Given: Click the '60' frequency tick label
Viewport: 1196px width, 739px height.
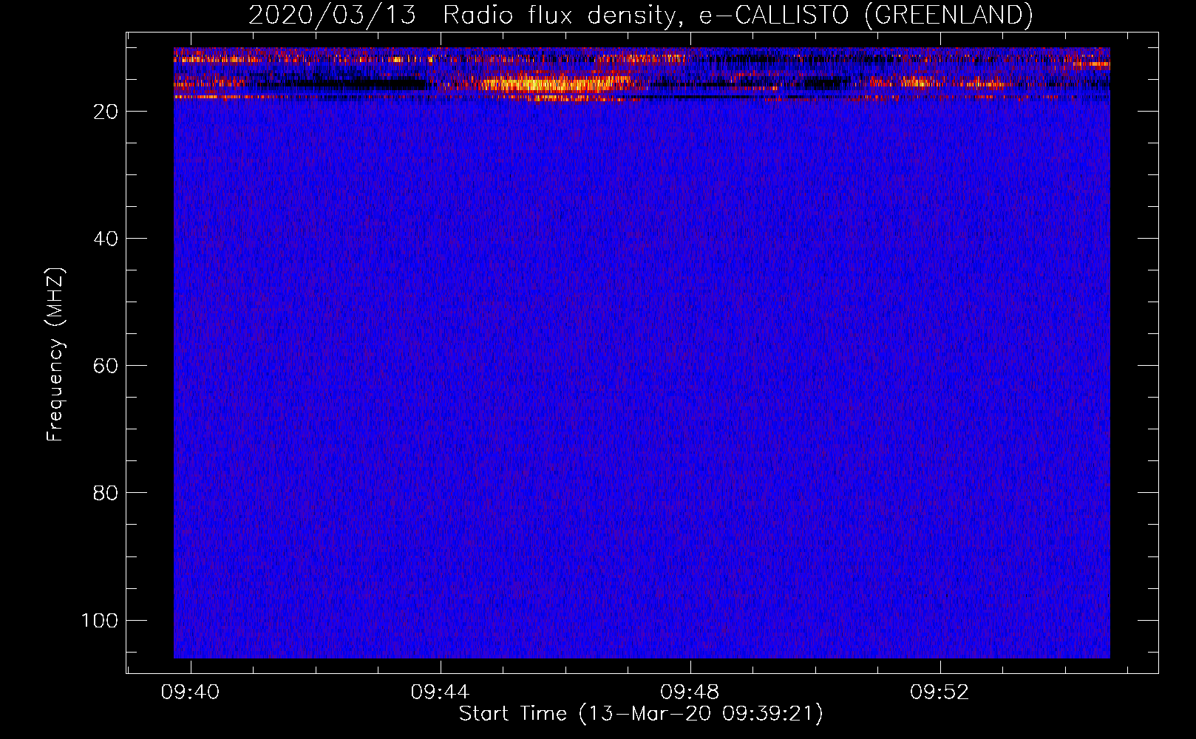Looking at the screenshot, I should [106, 366].
